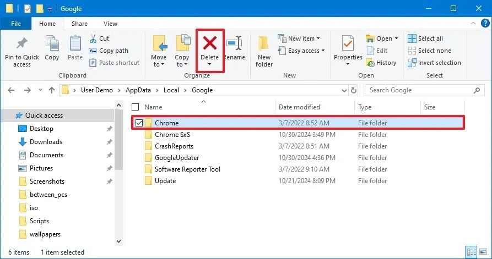Open file History from the ribbon

pos(381,63)
